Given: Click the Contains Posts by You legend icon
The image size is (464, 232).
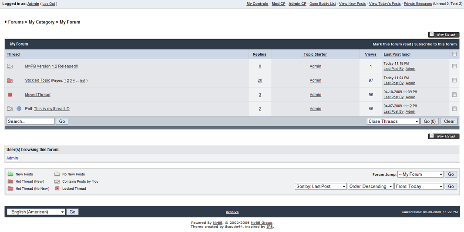Looking at the screenshot, I should [57, 181].
